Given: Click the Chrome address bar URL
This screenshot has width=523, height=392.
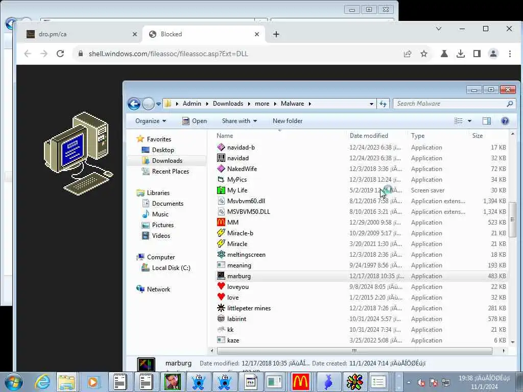Looking at the screenshot, I should pyautogui.click(x=168, y=54).
